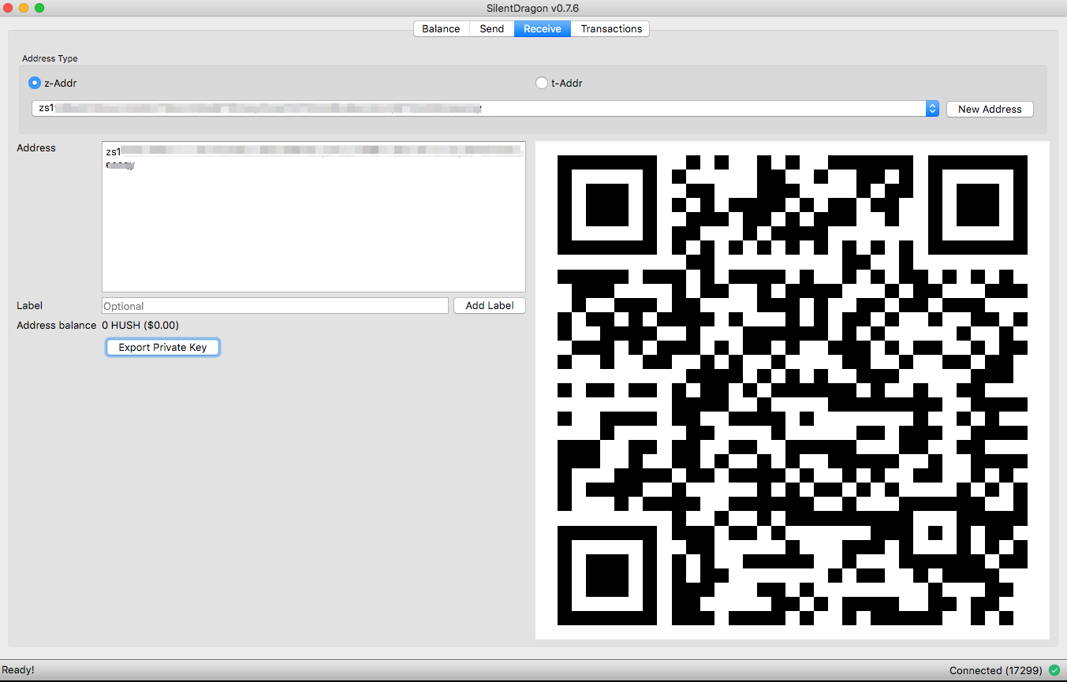Click the Connected (17299) status text

click(x=998, y=671)
